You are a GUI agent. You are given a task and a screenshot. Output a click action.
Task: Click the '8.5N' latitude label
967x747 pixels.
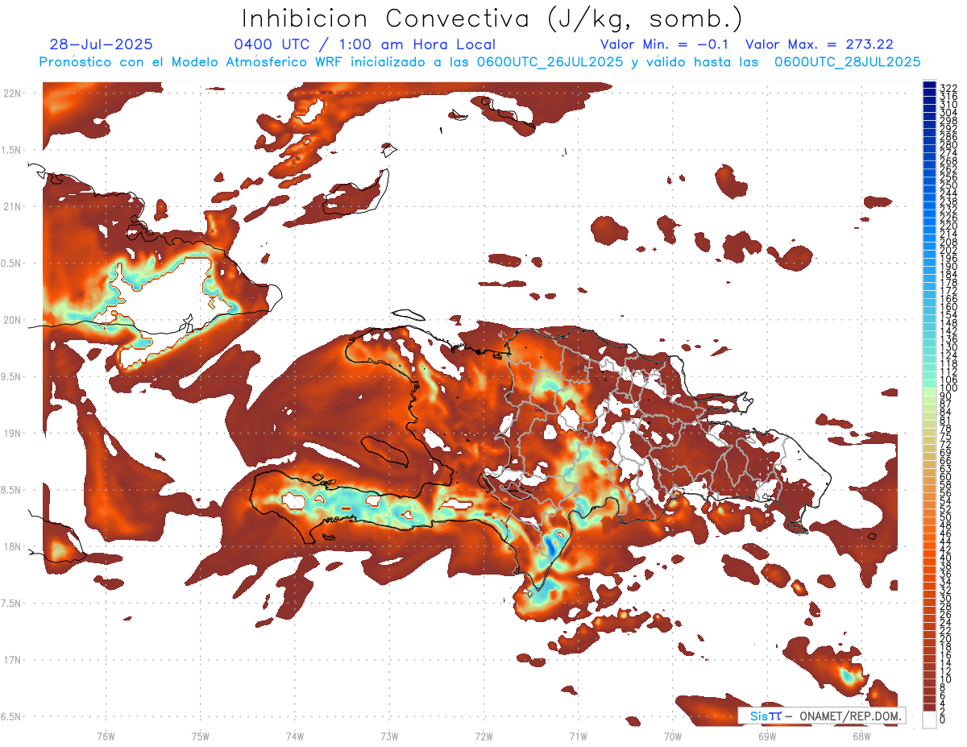pyautogui.click(x=12, y=490)
